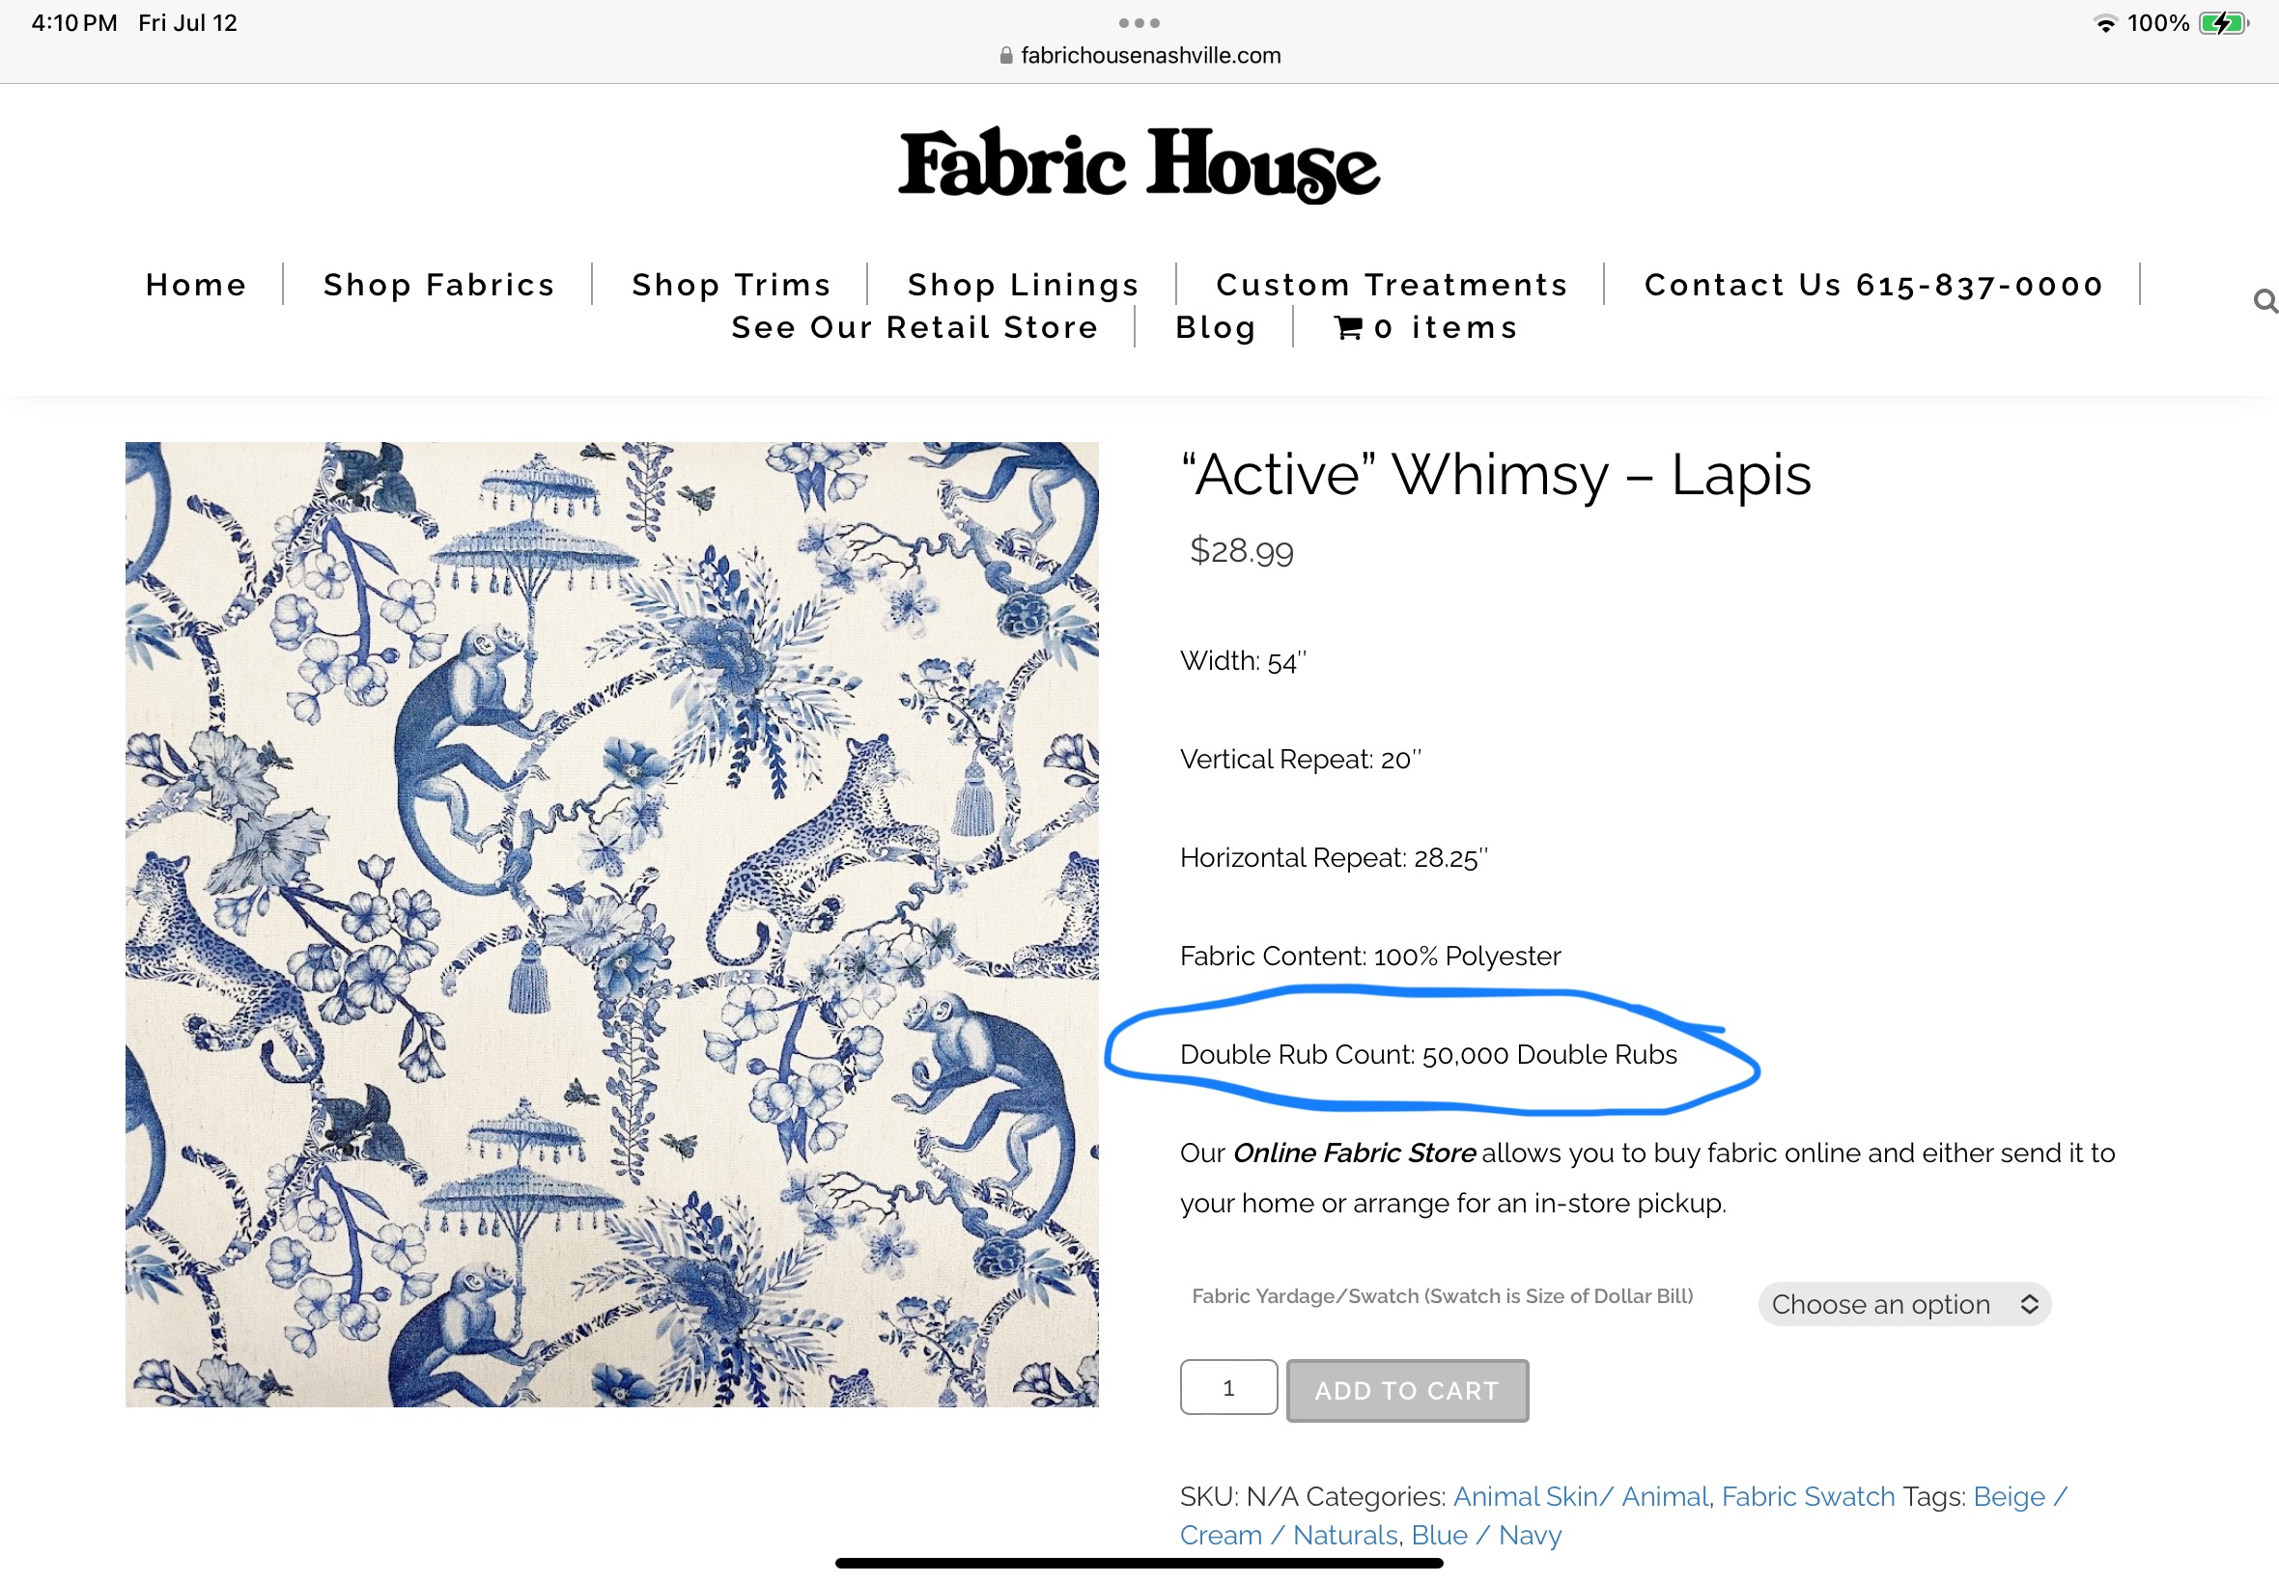Open the Animal Skin/ Animal category link
The height and width of the screenshot is (1583, 2279).
coord(1581,1496)
